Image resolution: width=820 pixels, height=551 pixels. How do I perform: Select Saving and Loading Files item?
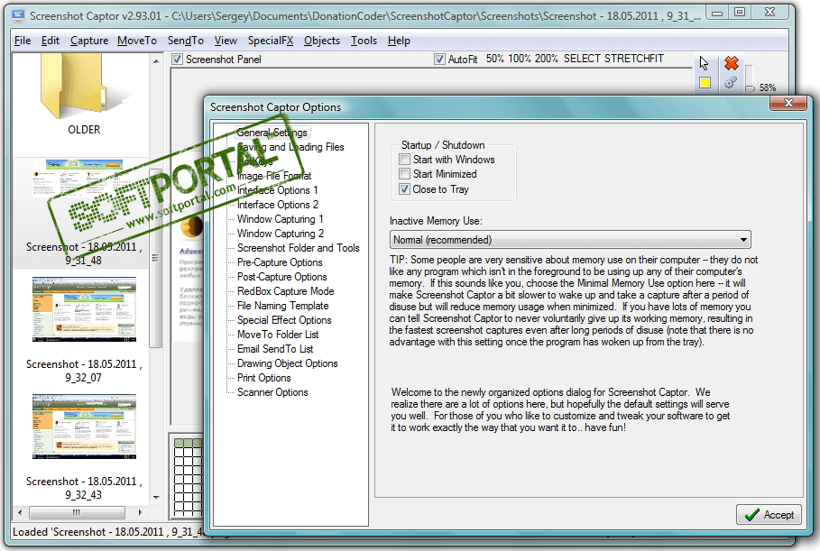point(290,147)
